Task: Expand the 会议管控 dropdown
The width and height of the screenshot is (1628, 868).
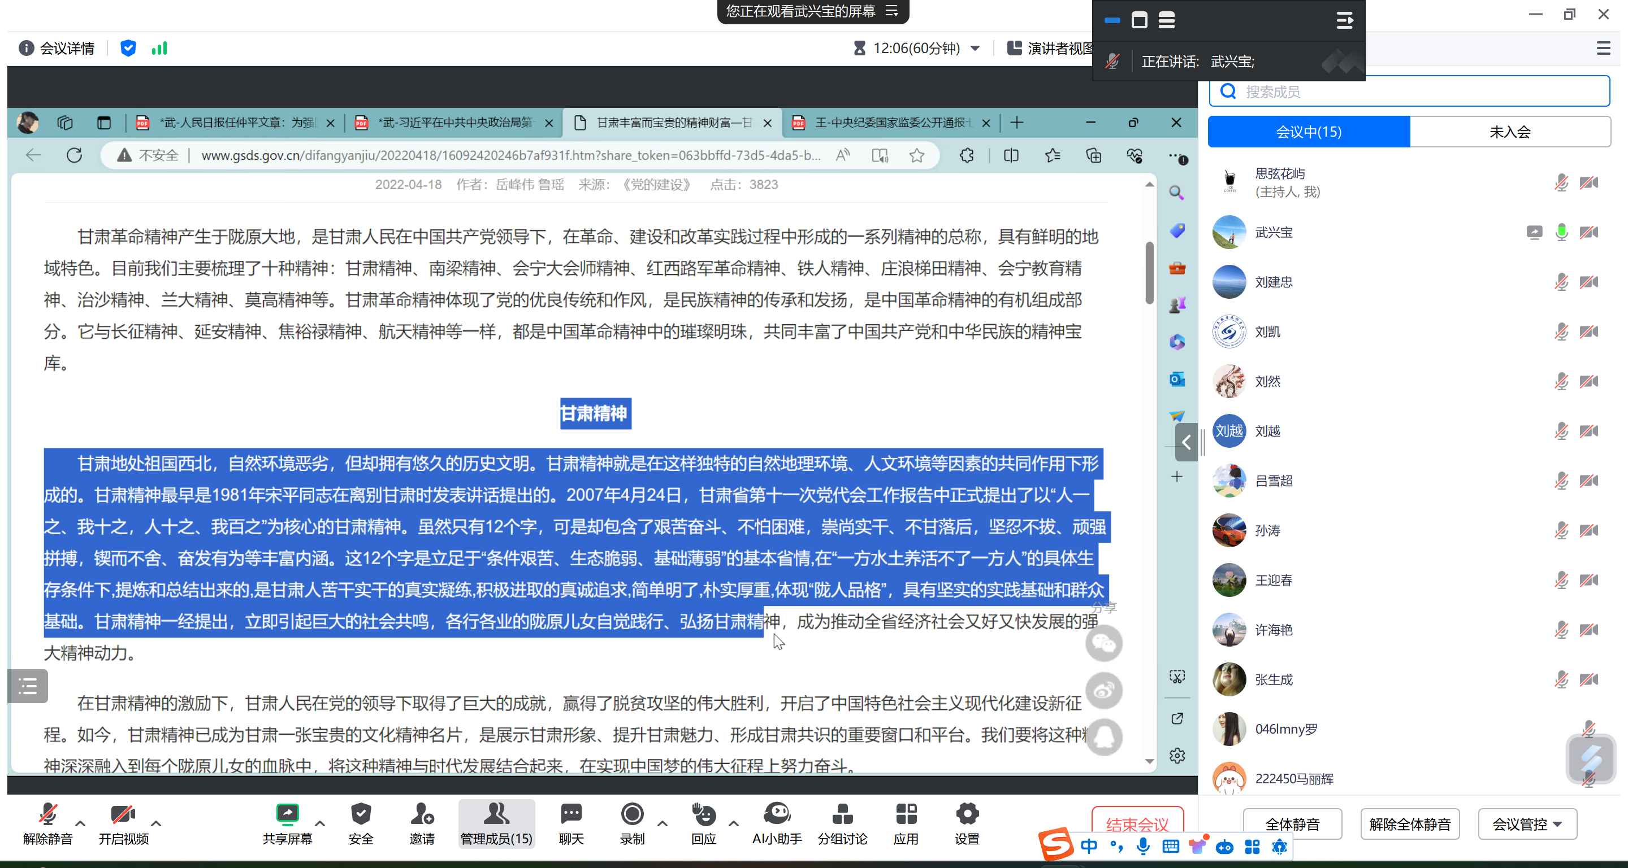Action: click(1527, 824)
